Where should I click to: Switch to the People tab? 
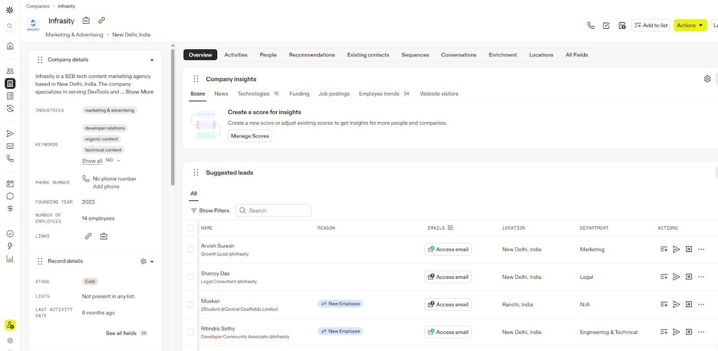pos(268,55)
